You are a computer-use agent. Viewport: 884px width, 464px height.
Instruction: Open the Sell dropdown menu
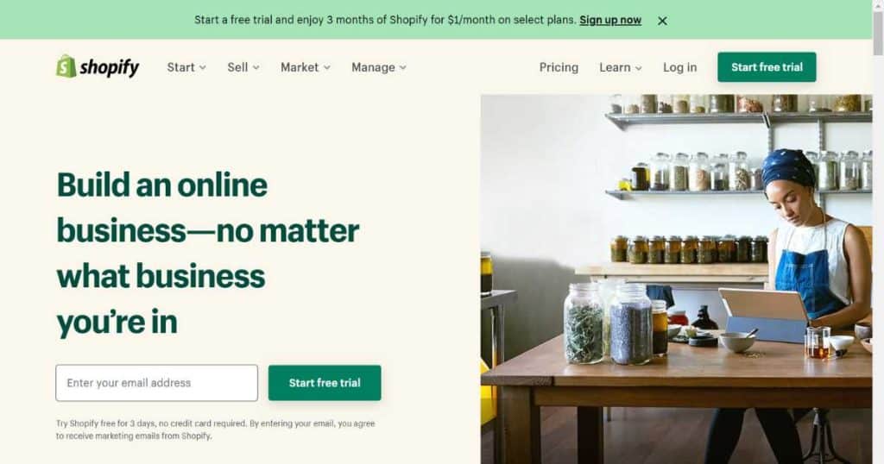[243, 67]
